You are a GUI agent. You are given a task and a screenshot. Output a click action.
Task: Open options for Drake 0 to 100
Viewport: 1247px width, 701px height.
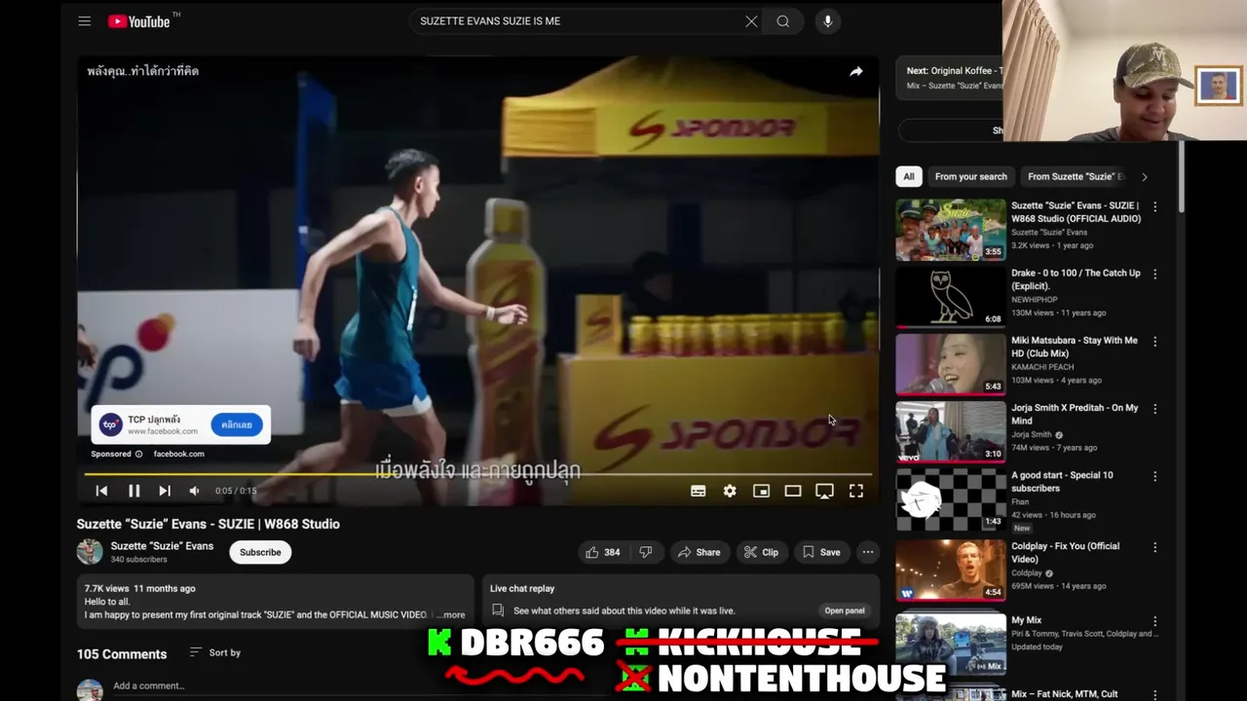coord(1155,275)
